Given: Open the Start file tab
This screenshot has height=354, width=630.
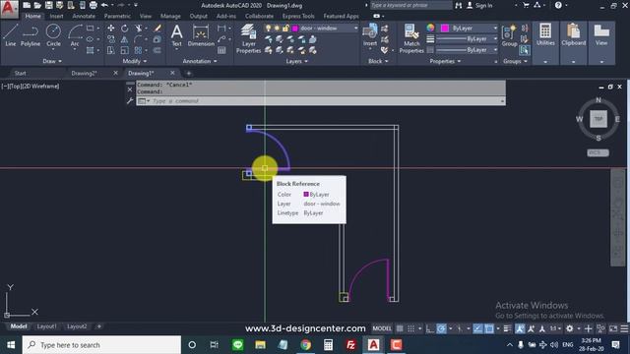Looking at the screenshot, I should (20, 73).
